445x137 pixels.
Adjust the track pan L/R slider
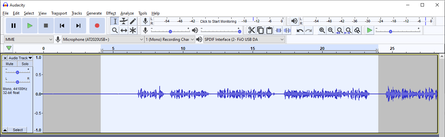point(17,81)
